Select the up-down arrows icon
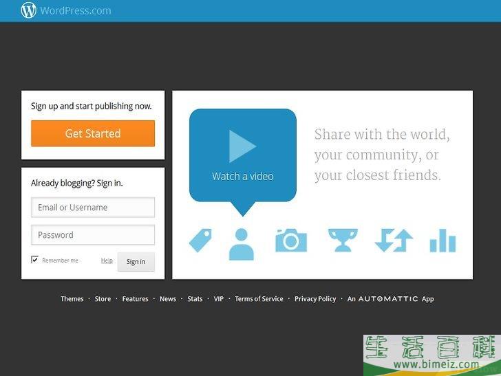Screen dimensions: 501x376 [394, 241]
